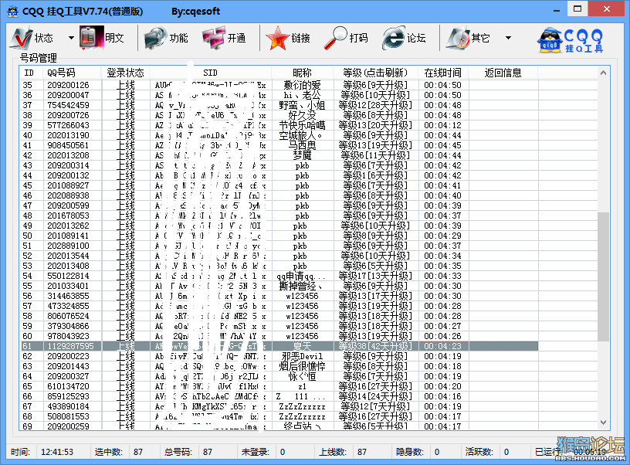Image resolution: width=630 pixels, height=465 pixels.
Task: Click online time 00:04:12
Action: pyautogui.click(x=442, y=125)
